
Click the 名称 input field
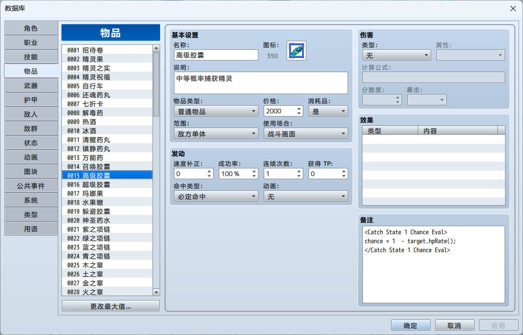pos(216,55)
